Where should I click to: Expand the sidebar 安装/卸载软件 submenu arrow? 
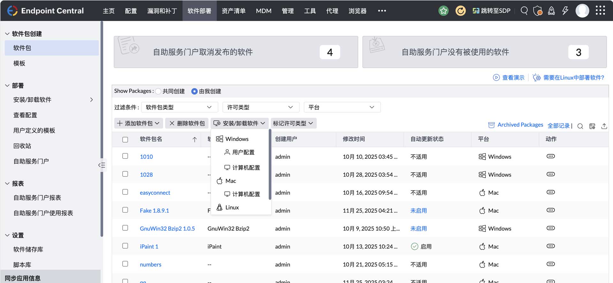coord(91,100)
